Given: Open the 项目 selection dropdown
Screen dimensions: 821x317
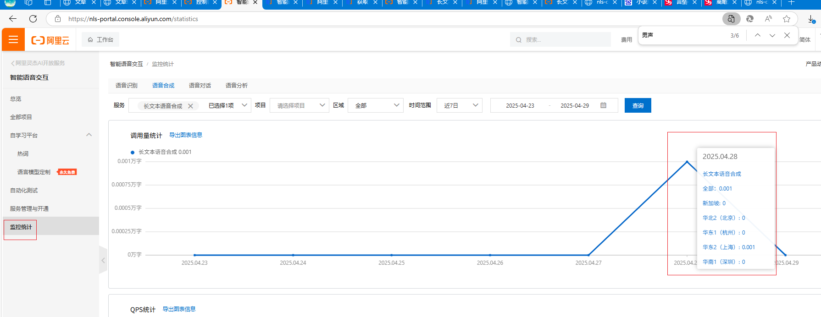Looking at the screenshot, I should pos(299,105).
